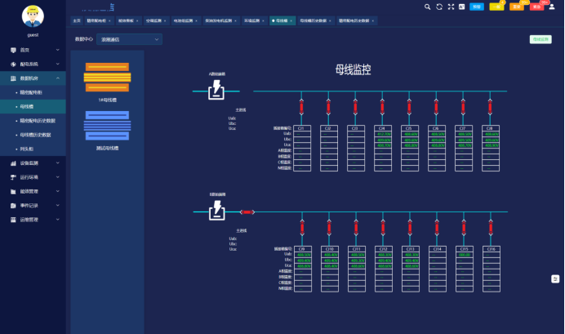The width and height of the screenshot is (565, 334).
Task: Click the 设备监测 sidebar icon
Action: coord(13,163)
